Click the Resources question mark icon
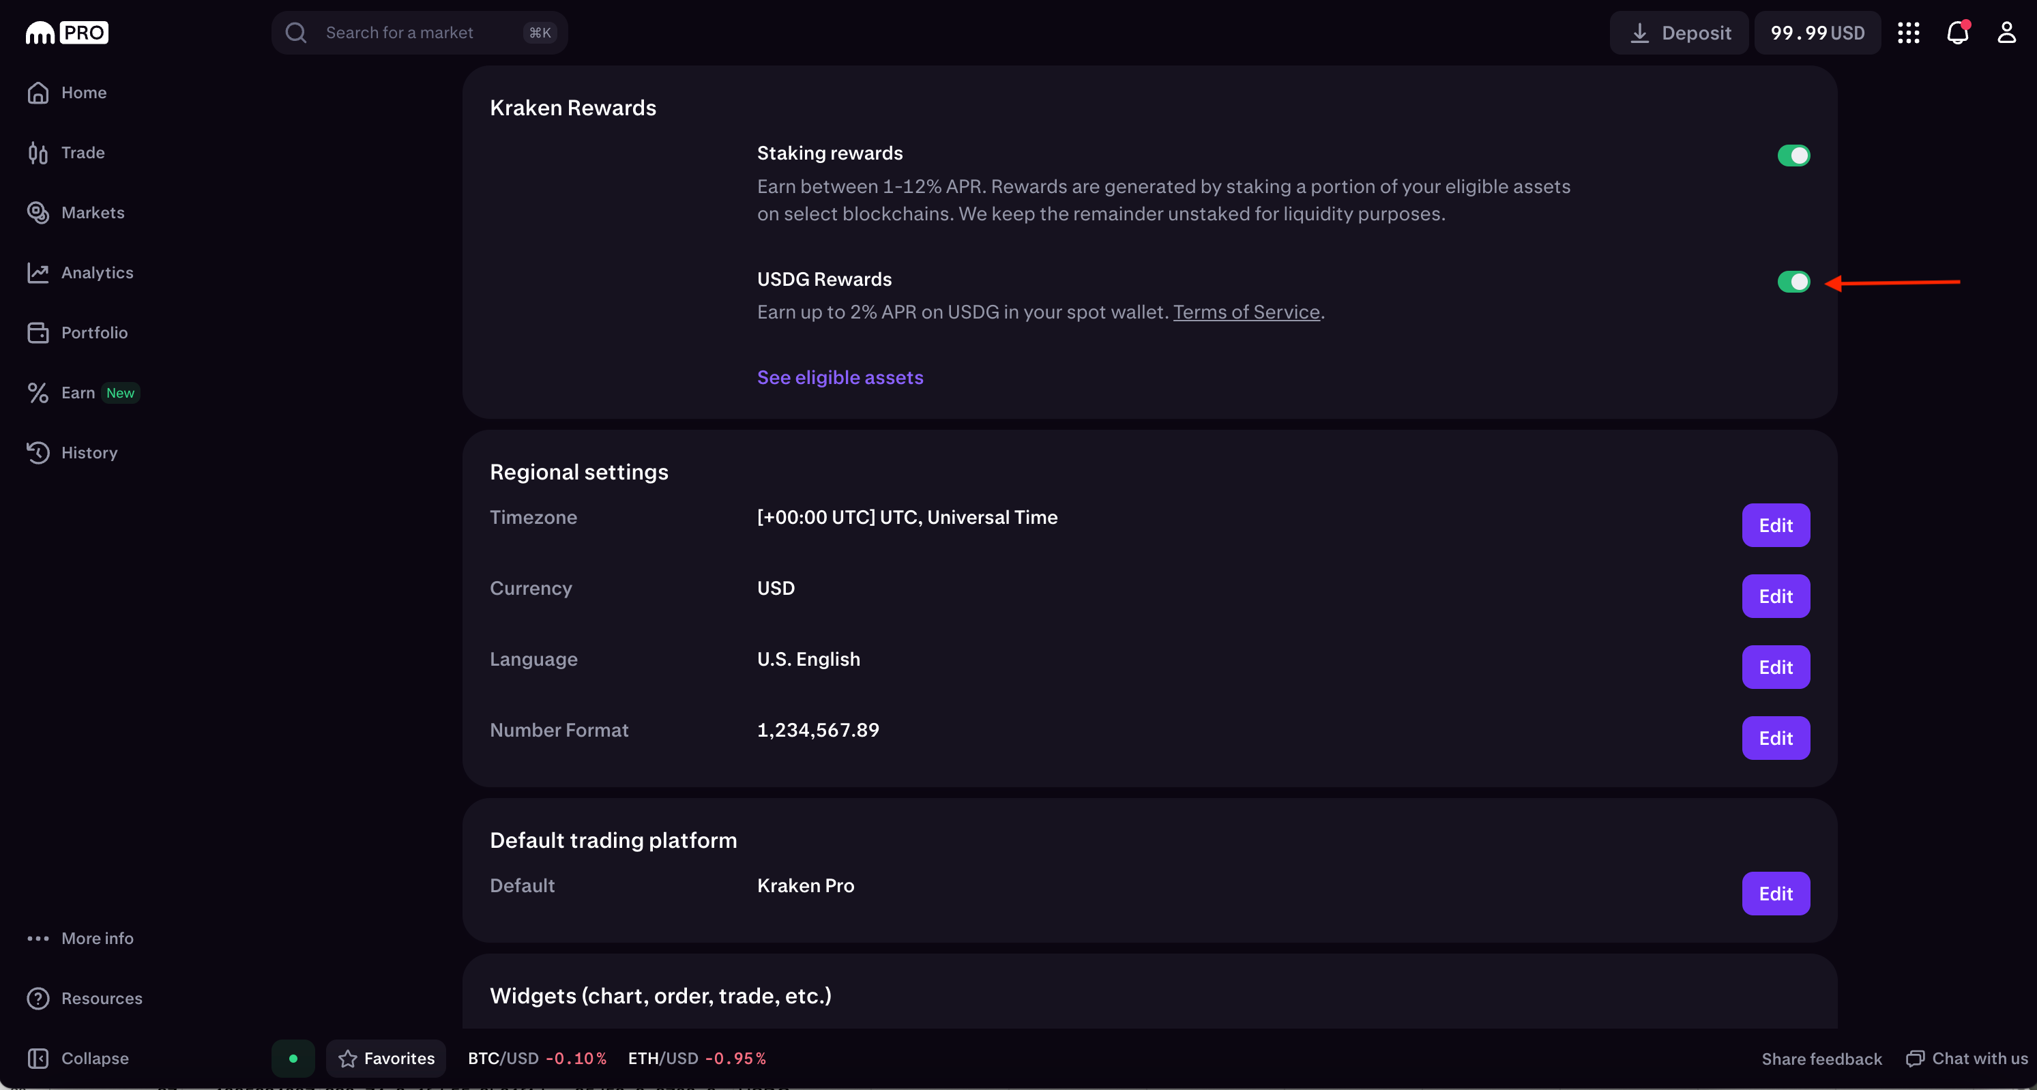This screenshot has height=1090, width=2037. point(38,999)
